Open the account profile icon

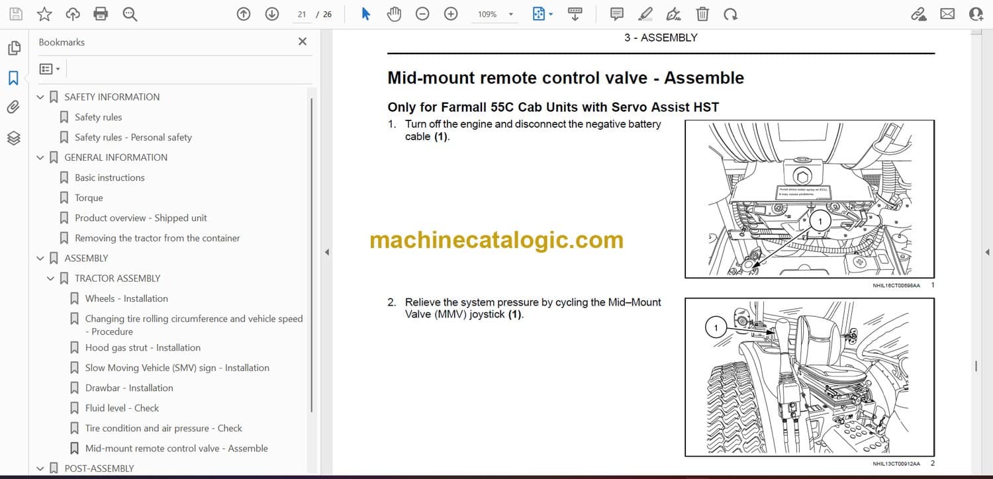pyautogui.click(x=976, y=14)
